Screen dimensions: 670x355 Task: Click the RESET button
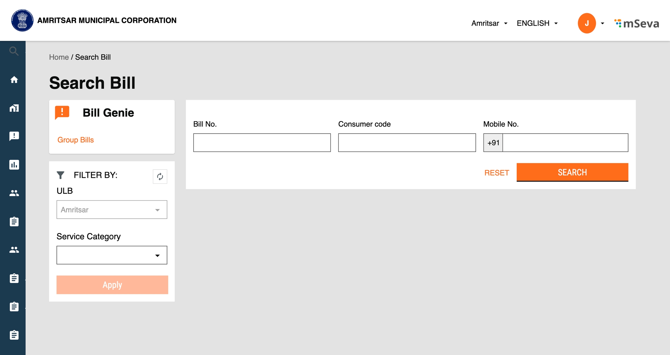pyautogui.click(x=497, y=173)
